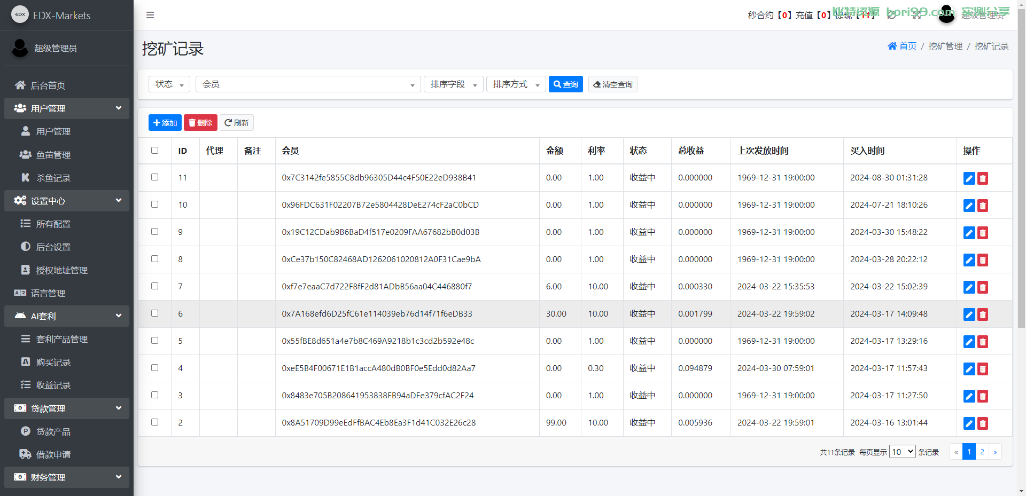Click address 0x7A168efd6D25fC61e114039eb76d14f71f6eDB33
The image size is (1026, 496).
pyautogui.click(x=377, y=314)
